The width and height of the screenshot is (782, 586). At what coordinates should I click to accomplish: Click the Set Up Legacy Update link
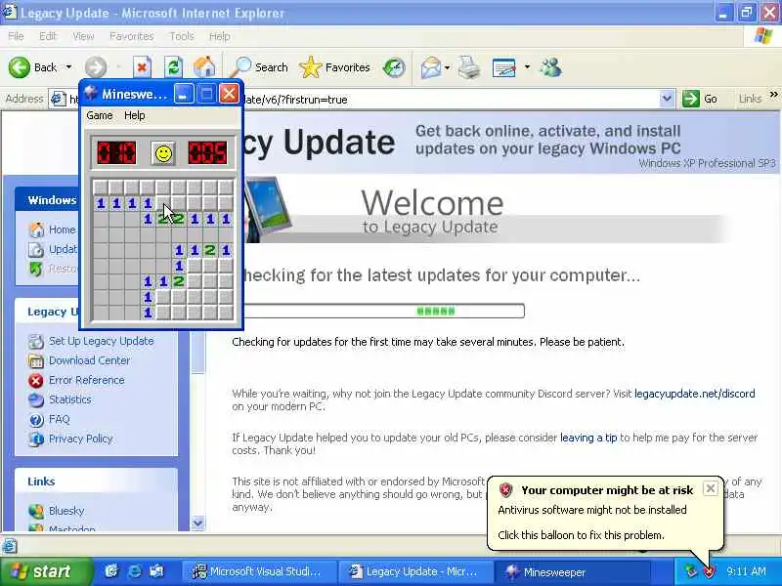(x=102, y=341)
